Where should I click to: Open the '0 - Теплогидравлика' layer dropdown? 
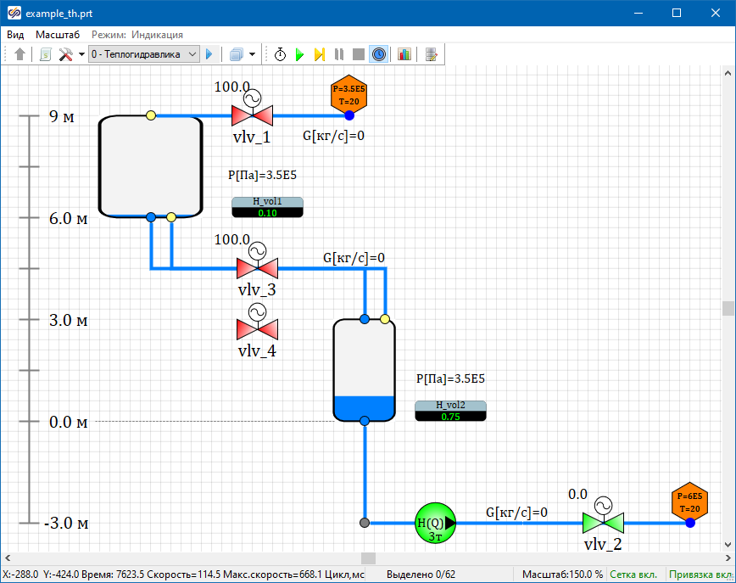pos(144,54)
